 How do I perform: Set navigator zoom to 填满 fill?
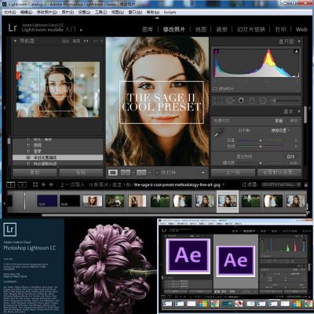tap(76, 41)
